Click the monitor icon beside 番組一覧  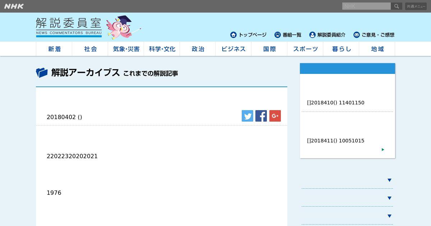click(277, 35)
